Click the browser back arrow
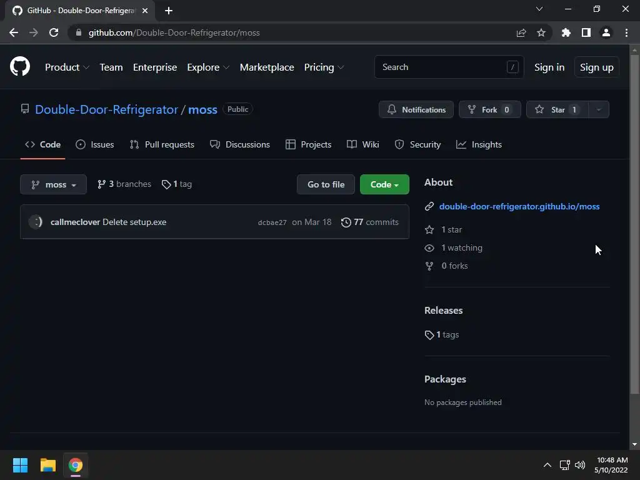The width and height of the screenshot is (640, 480). point(14,32)
